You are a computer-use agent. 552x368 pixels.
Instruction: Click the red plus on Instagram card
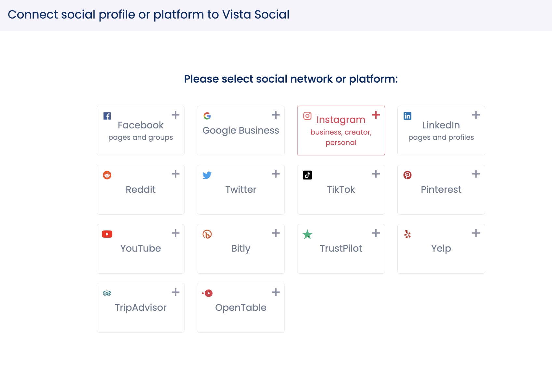click(x=376, y=115)
